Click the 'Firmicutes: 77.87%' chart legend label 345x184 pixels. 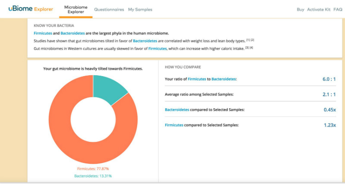[x=93, y=169]
